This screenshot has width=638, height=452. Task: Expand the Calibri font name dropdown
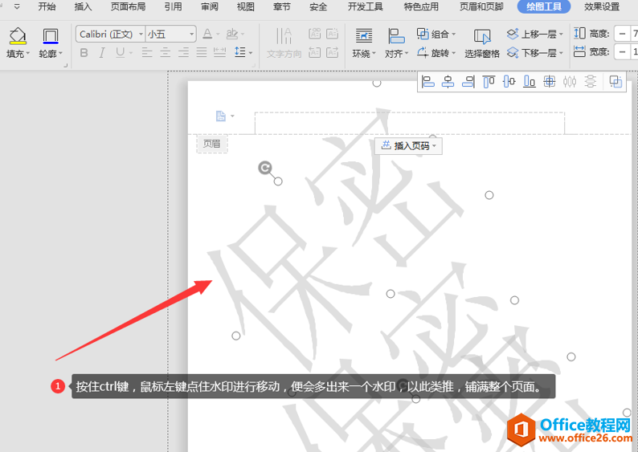141,35
